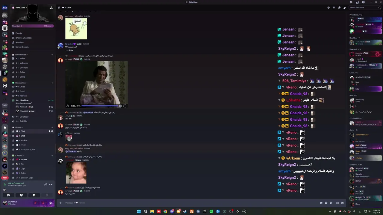Open Windows Start button on taskbar
Screen dimensions: 383x215
139,211
